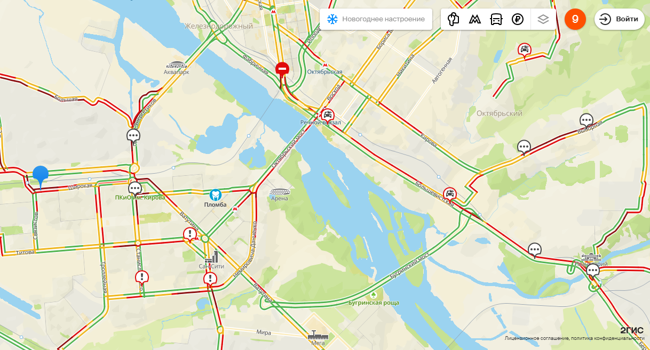
Task: Open the comment bubble near Выборная
Action: 586,121
